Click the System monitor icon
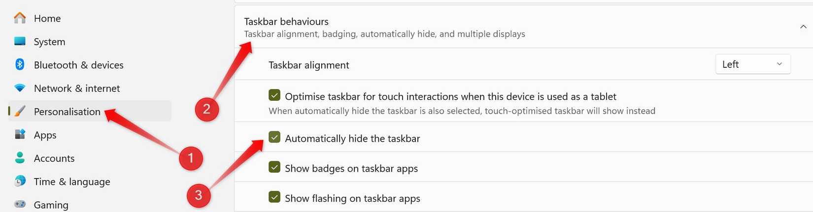The image size is (813, 212). [x=20, y=41]
